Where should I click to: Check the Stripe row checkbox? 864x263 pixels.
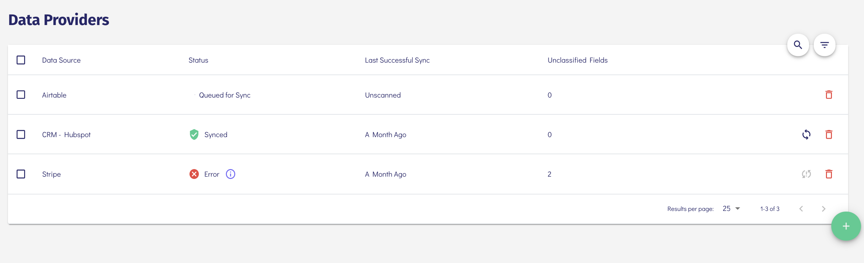click(x=21, y=174)
